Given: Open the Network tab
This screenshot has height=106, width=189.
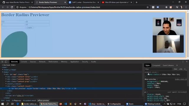Looking at the screenshot, I should 42,62.
